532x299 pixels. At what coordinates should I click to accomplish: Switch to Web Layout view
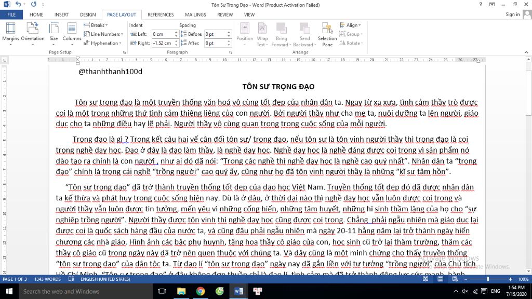click(x=455, y=279)
